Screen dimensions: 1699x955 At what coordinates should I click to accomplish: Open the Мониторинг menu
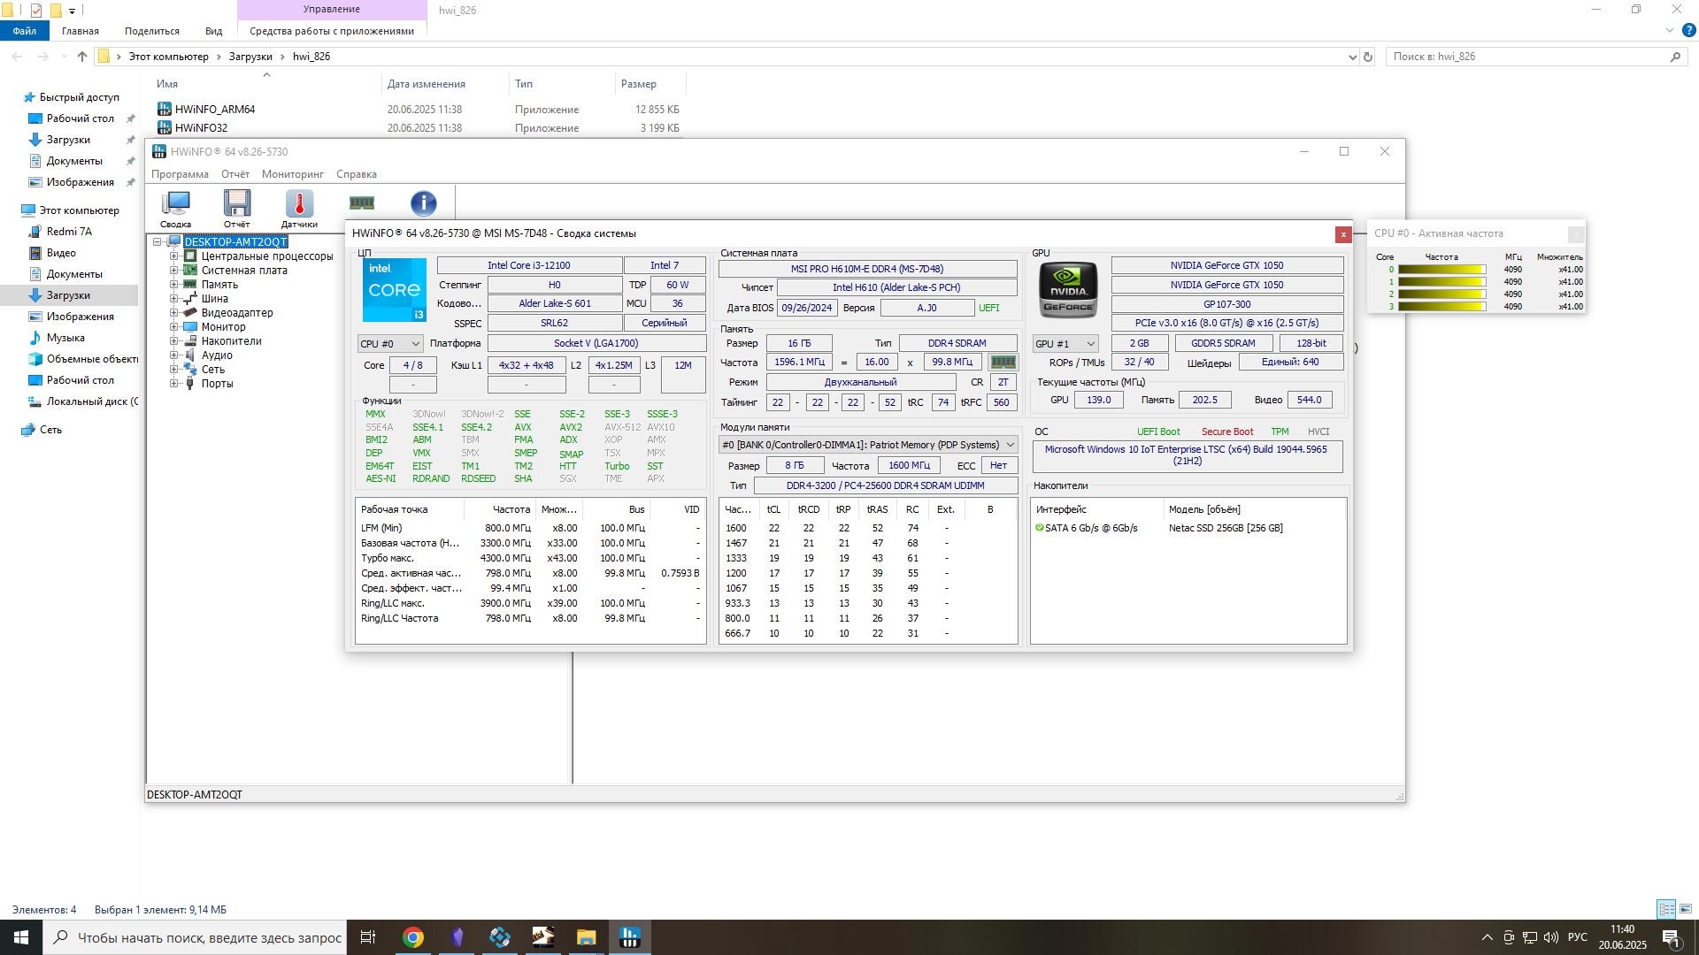(292, 174)
